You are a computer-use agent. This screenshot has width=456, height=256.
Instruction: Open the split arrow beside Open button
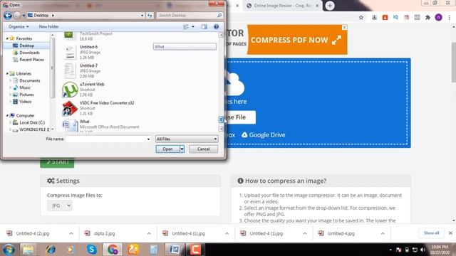point(182,149)
